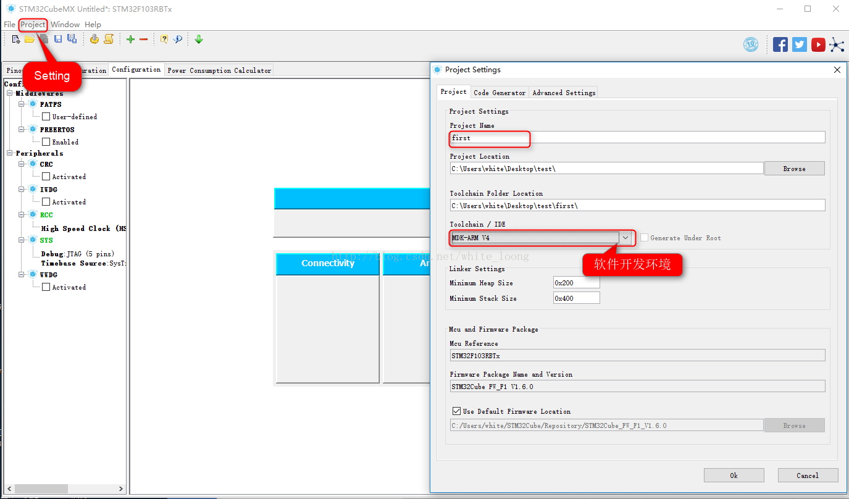This screenshot has height=499, width=849.
Task: Click the ST community network icon
Action: pyautogui.click(x=837, y=44)
